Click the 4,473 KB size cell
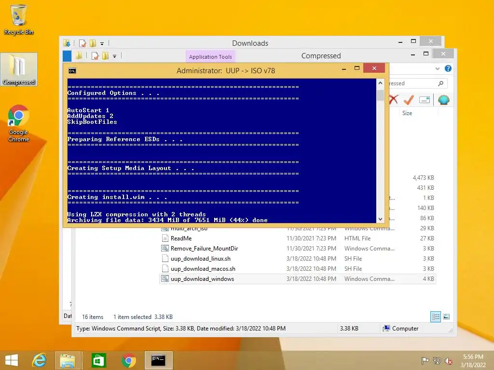 coord(423,178)
